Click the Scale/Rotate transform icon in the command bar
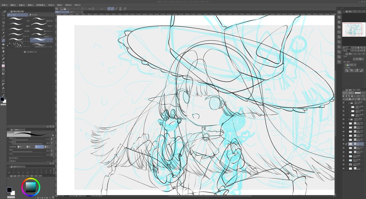Image resolution: width=366 pixels, height=199 pixels. pos(93,9)
